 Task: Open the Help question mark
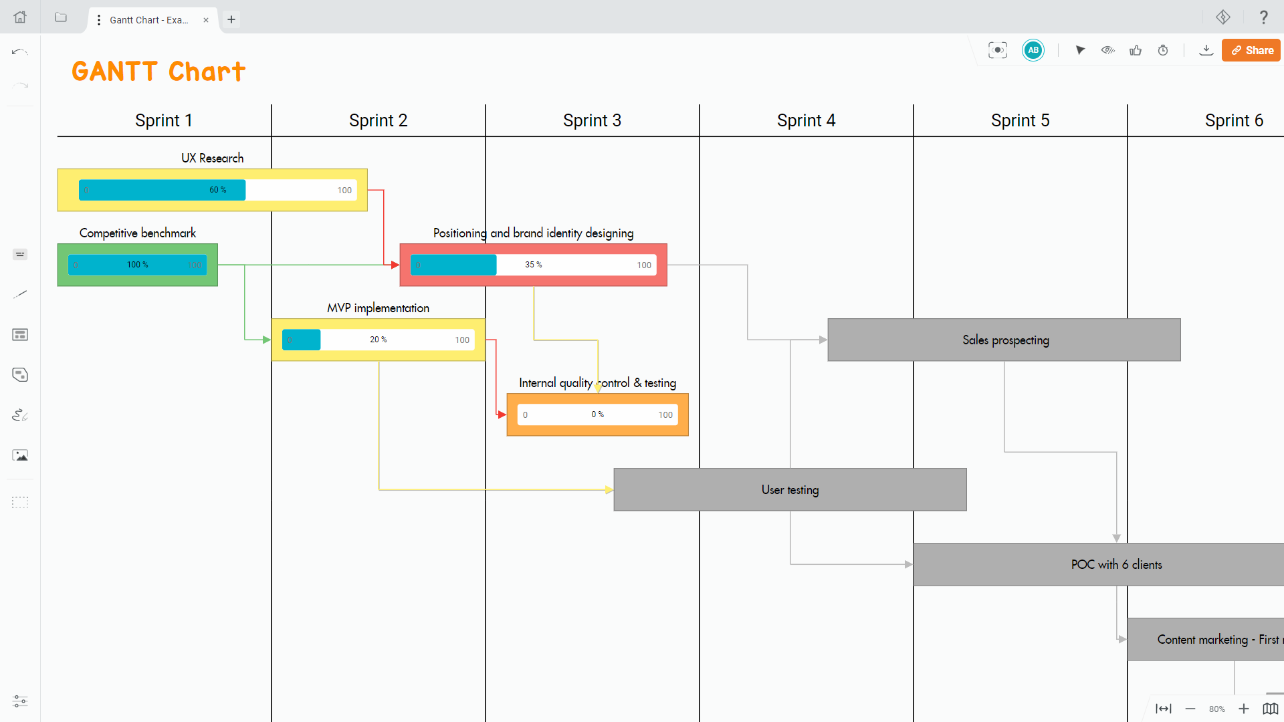tap(1264, 17)
